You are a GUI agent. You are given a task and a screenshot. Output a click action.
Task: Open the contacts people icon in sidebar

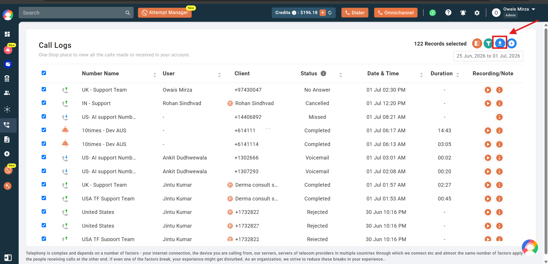click(7, 93)
